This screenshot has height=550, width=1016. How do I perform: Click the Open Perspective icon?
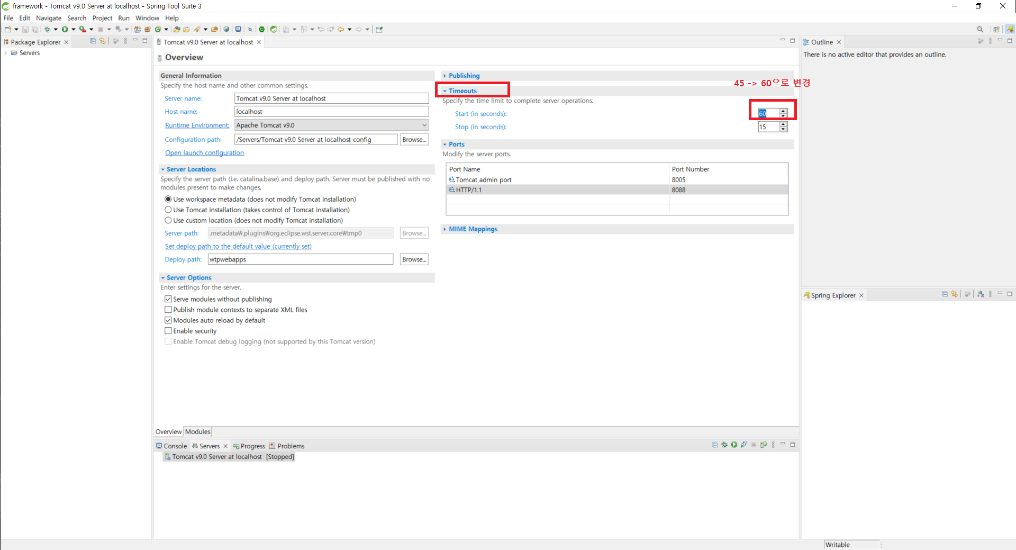pos(996,29)
